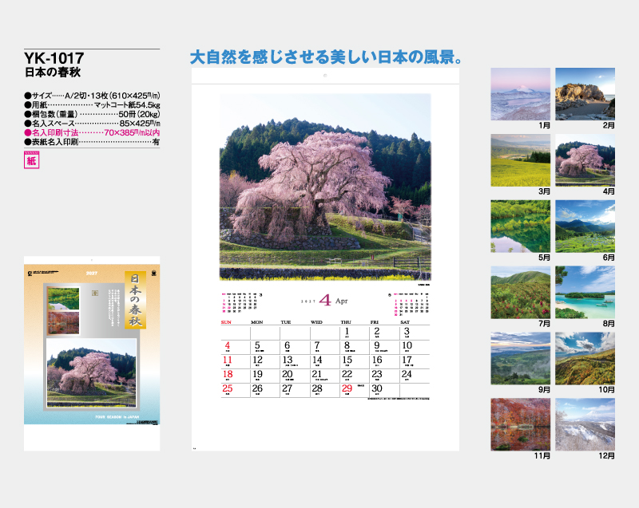Click the 表紙名入印刷 有 line

point(92,142)
